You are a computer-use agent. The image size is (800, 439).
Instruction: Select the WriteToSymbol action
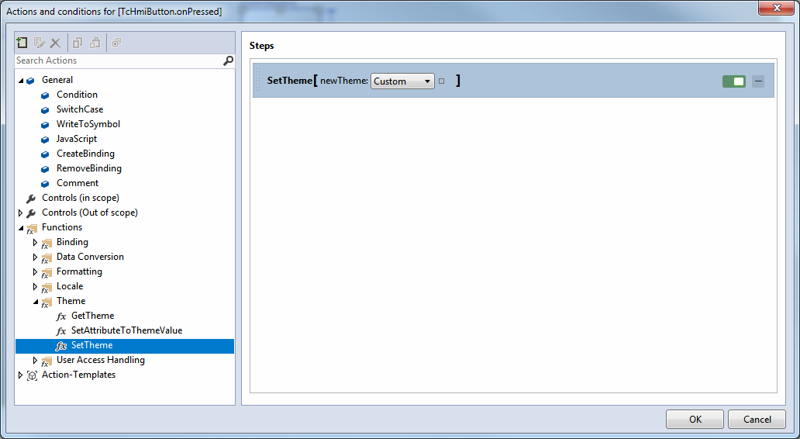click(88, 124)
